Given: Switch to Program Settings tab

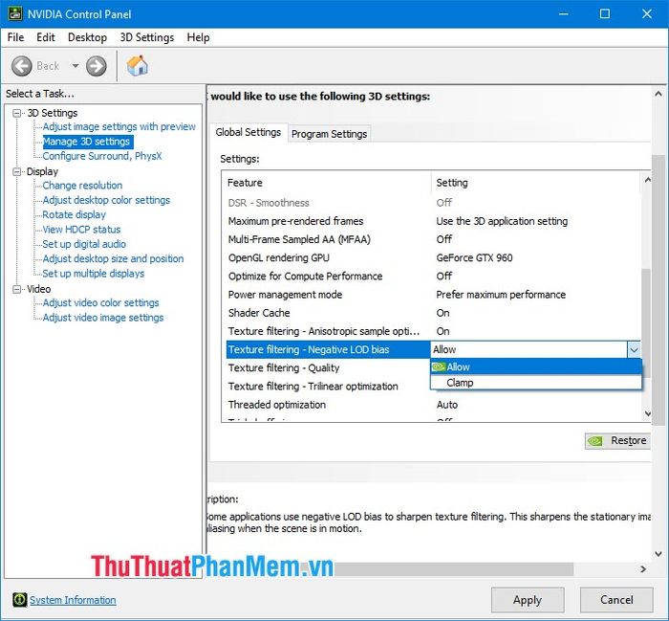Looking at the screenshot, I should coord(329,134).
